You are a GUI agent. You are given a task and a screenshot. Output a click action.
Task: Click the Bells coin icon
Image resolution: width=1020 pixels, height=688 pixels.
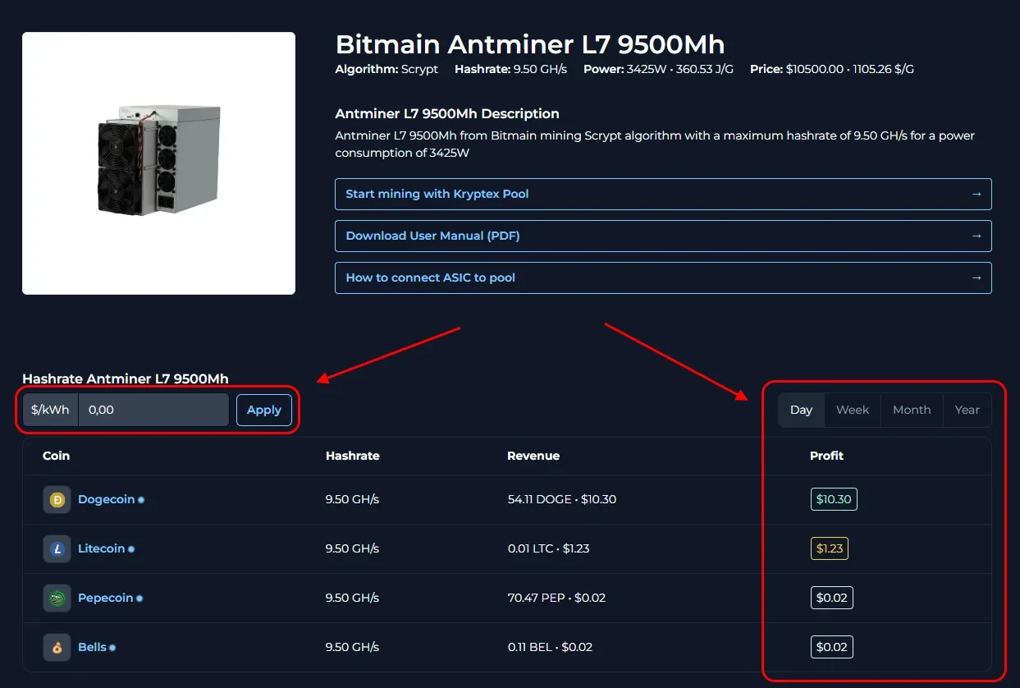(57, 647)
